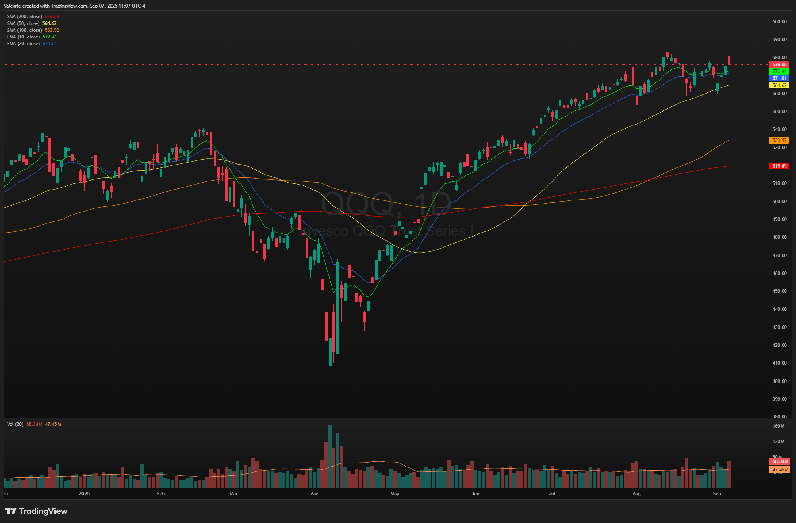Click the TradingView logo icon at bottom
This screenshot has height=523, width=796.
[10, 511]
